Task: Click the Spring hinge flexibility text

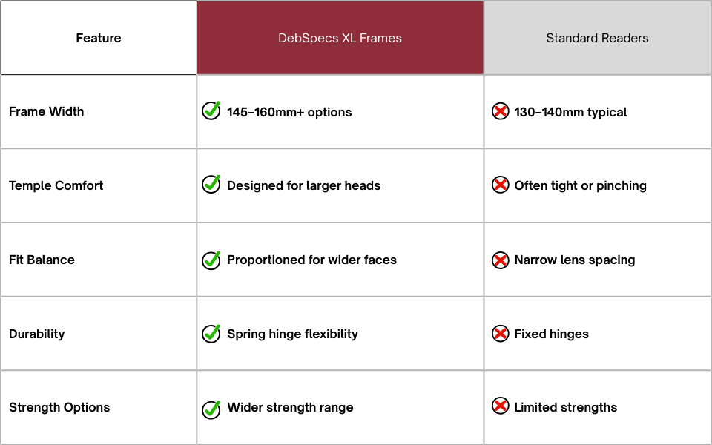Action: [292, 334]
